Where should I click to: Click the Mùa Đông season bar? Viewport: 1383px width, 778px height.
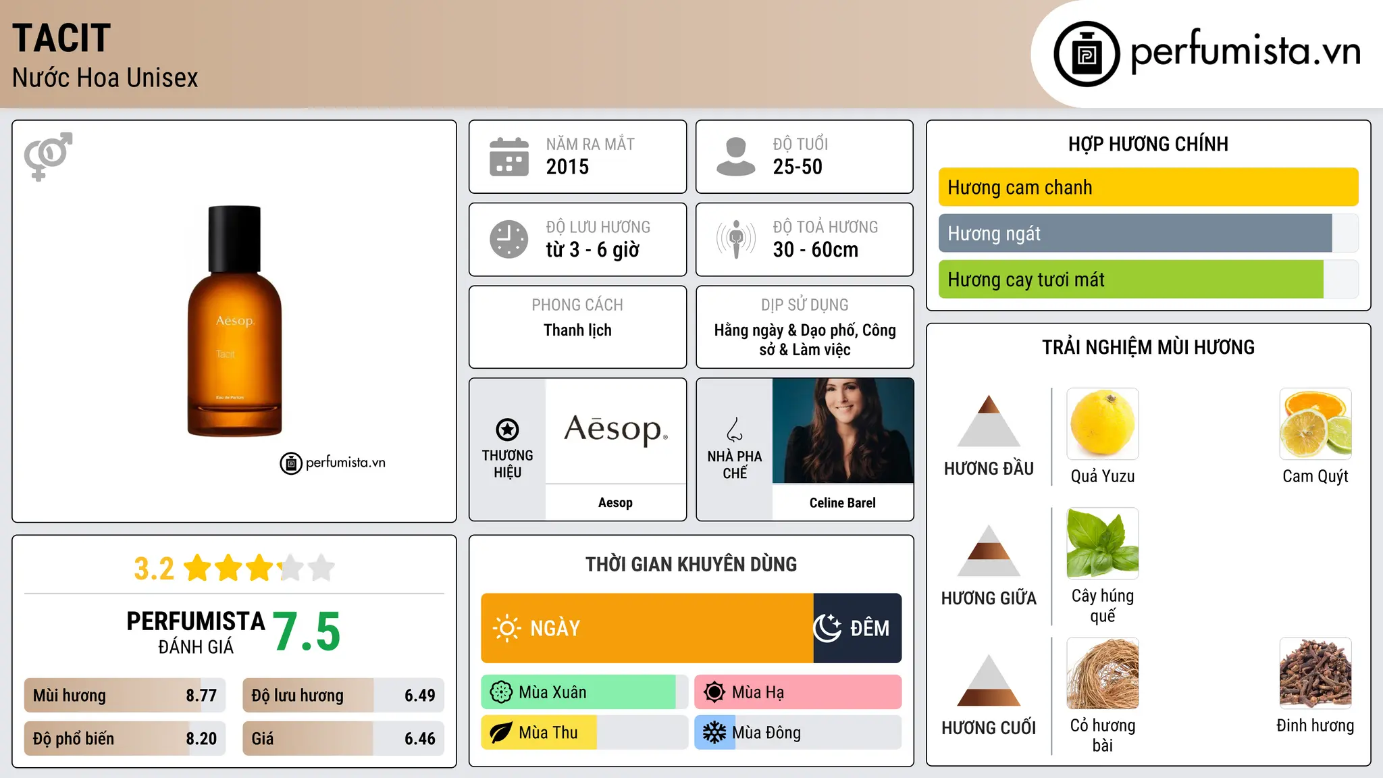pyautogui.click(x=798, y=733)
